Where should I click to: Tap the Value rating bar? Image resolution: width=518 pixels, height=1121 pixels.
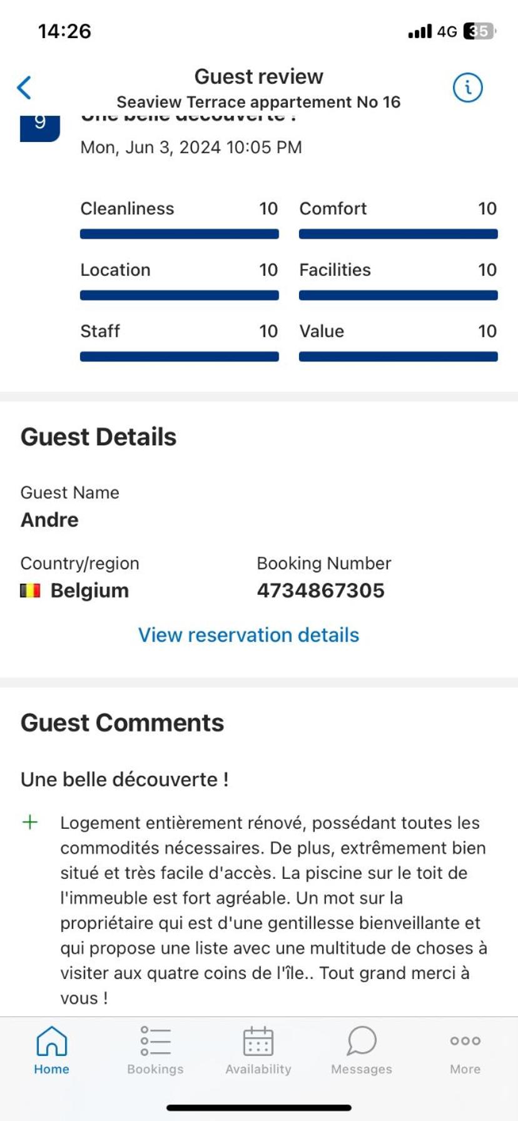pos(399,357)
